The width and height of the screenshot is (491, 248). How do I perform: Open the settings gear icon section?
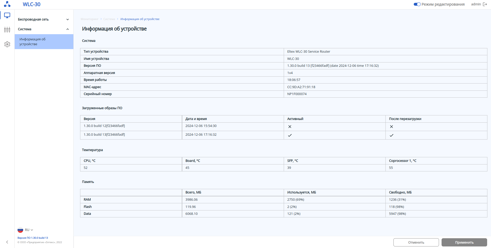(7, 44)
